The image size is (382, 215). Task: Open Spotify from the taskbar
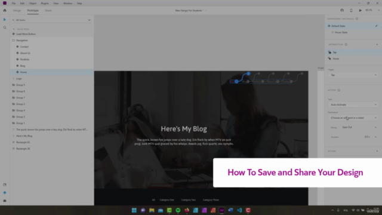pyautogui.click(x=178, y=210)
